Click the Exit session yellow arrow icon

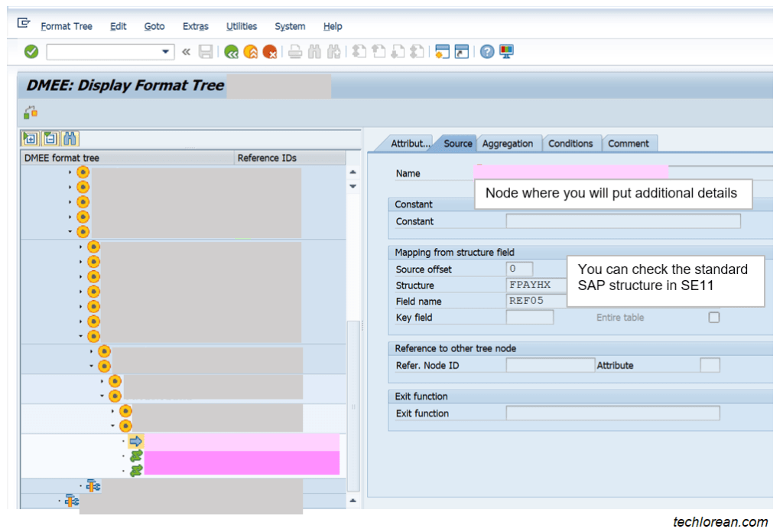pos(250,51)
